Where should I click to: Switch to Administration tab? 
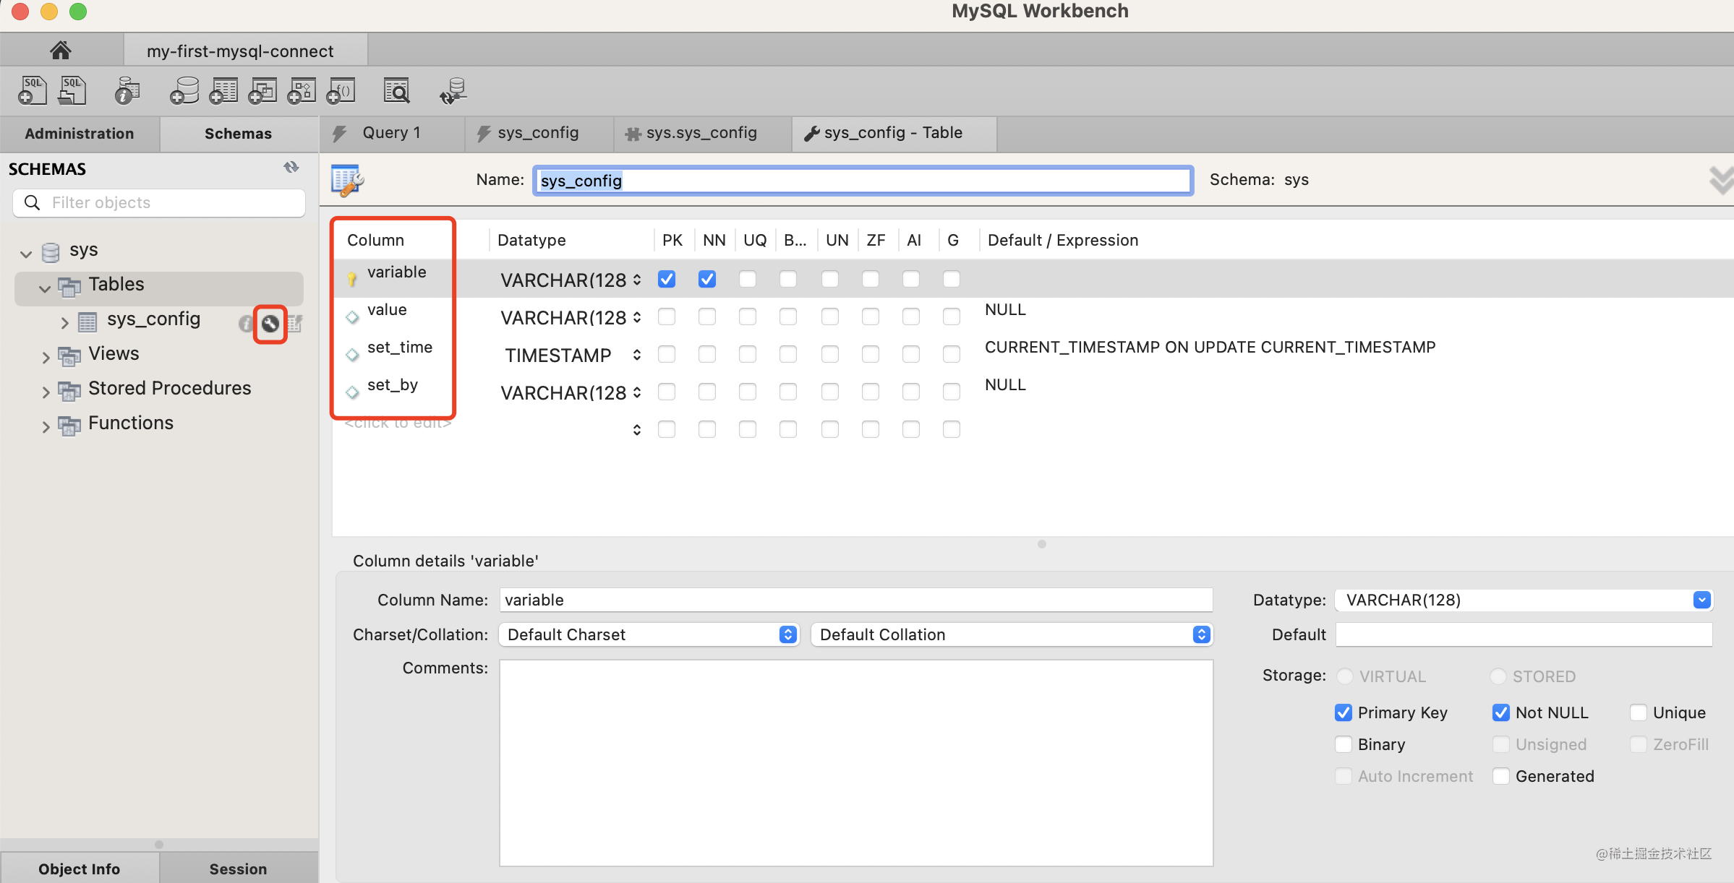[x=80, y=134]
